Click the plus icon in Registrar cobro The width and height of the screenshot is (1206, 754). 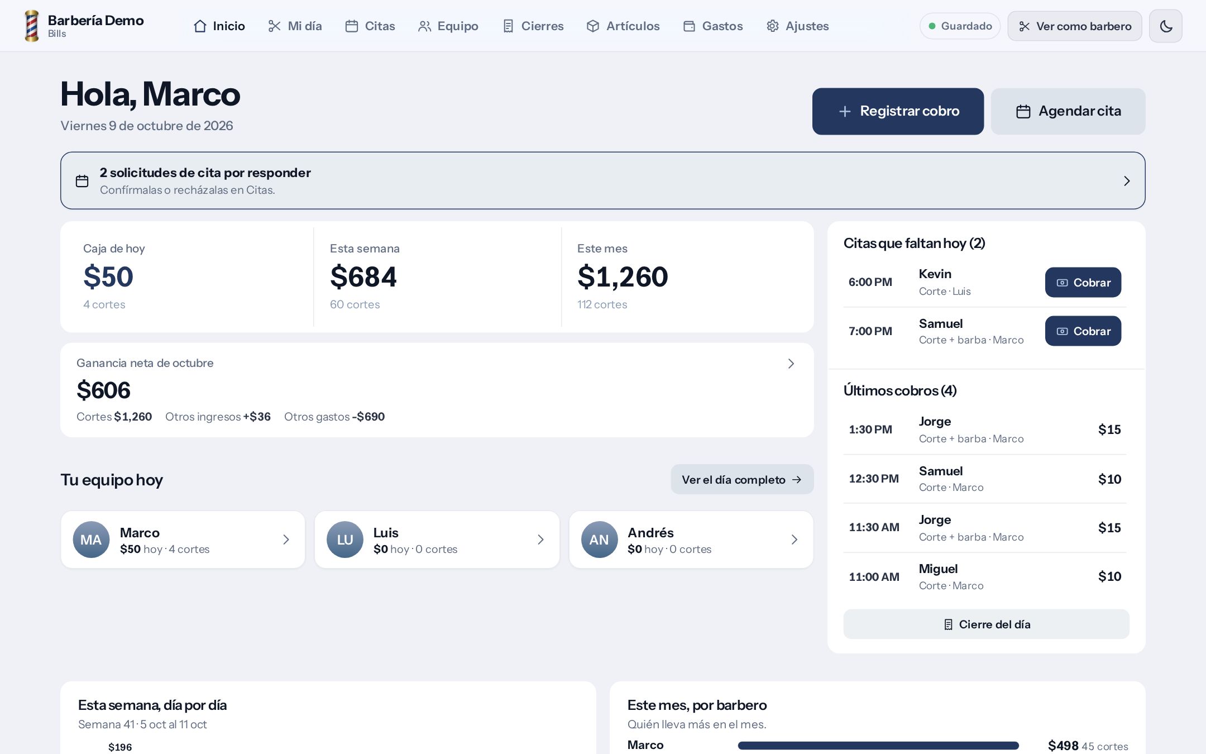pos(845,112)
